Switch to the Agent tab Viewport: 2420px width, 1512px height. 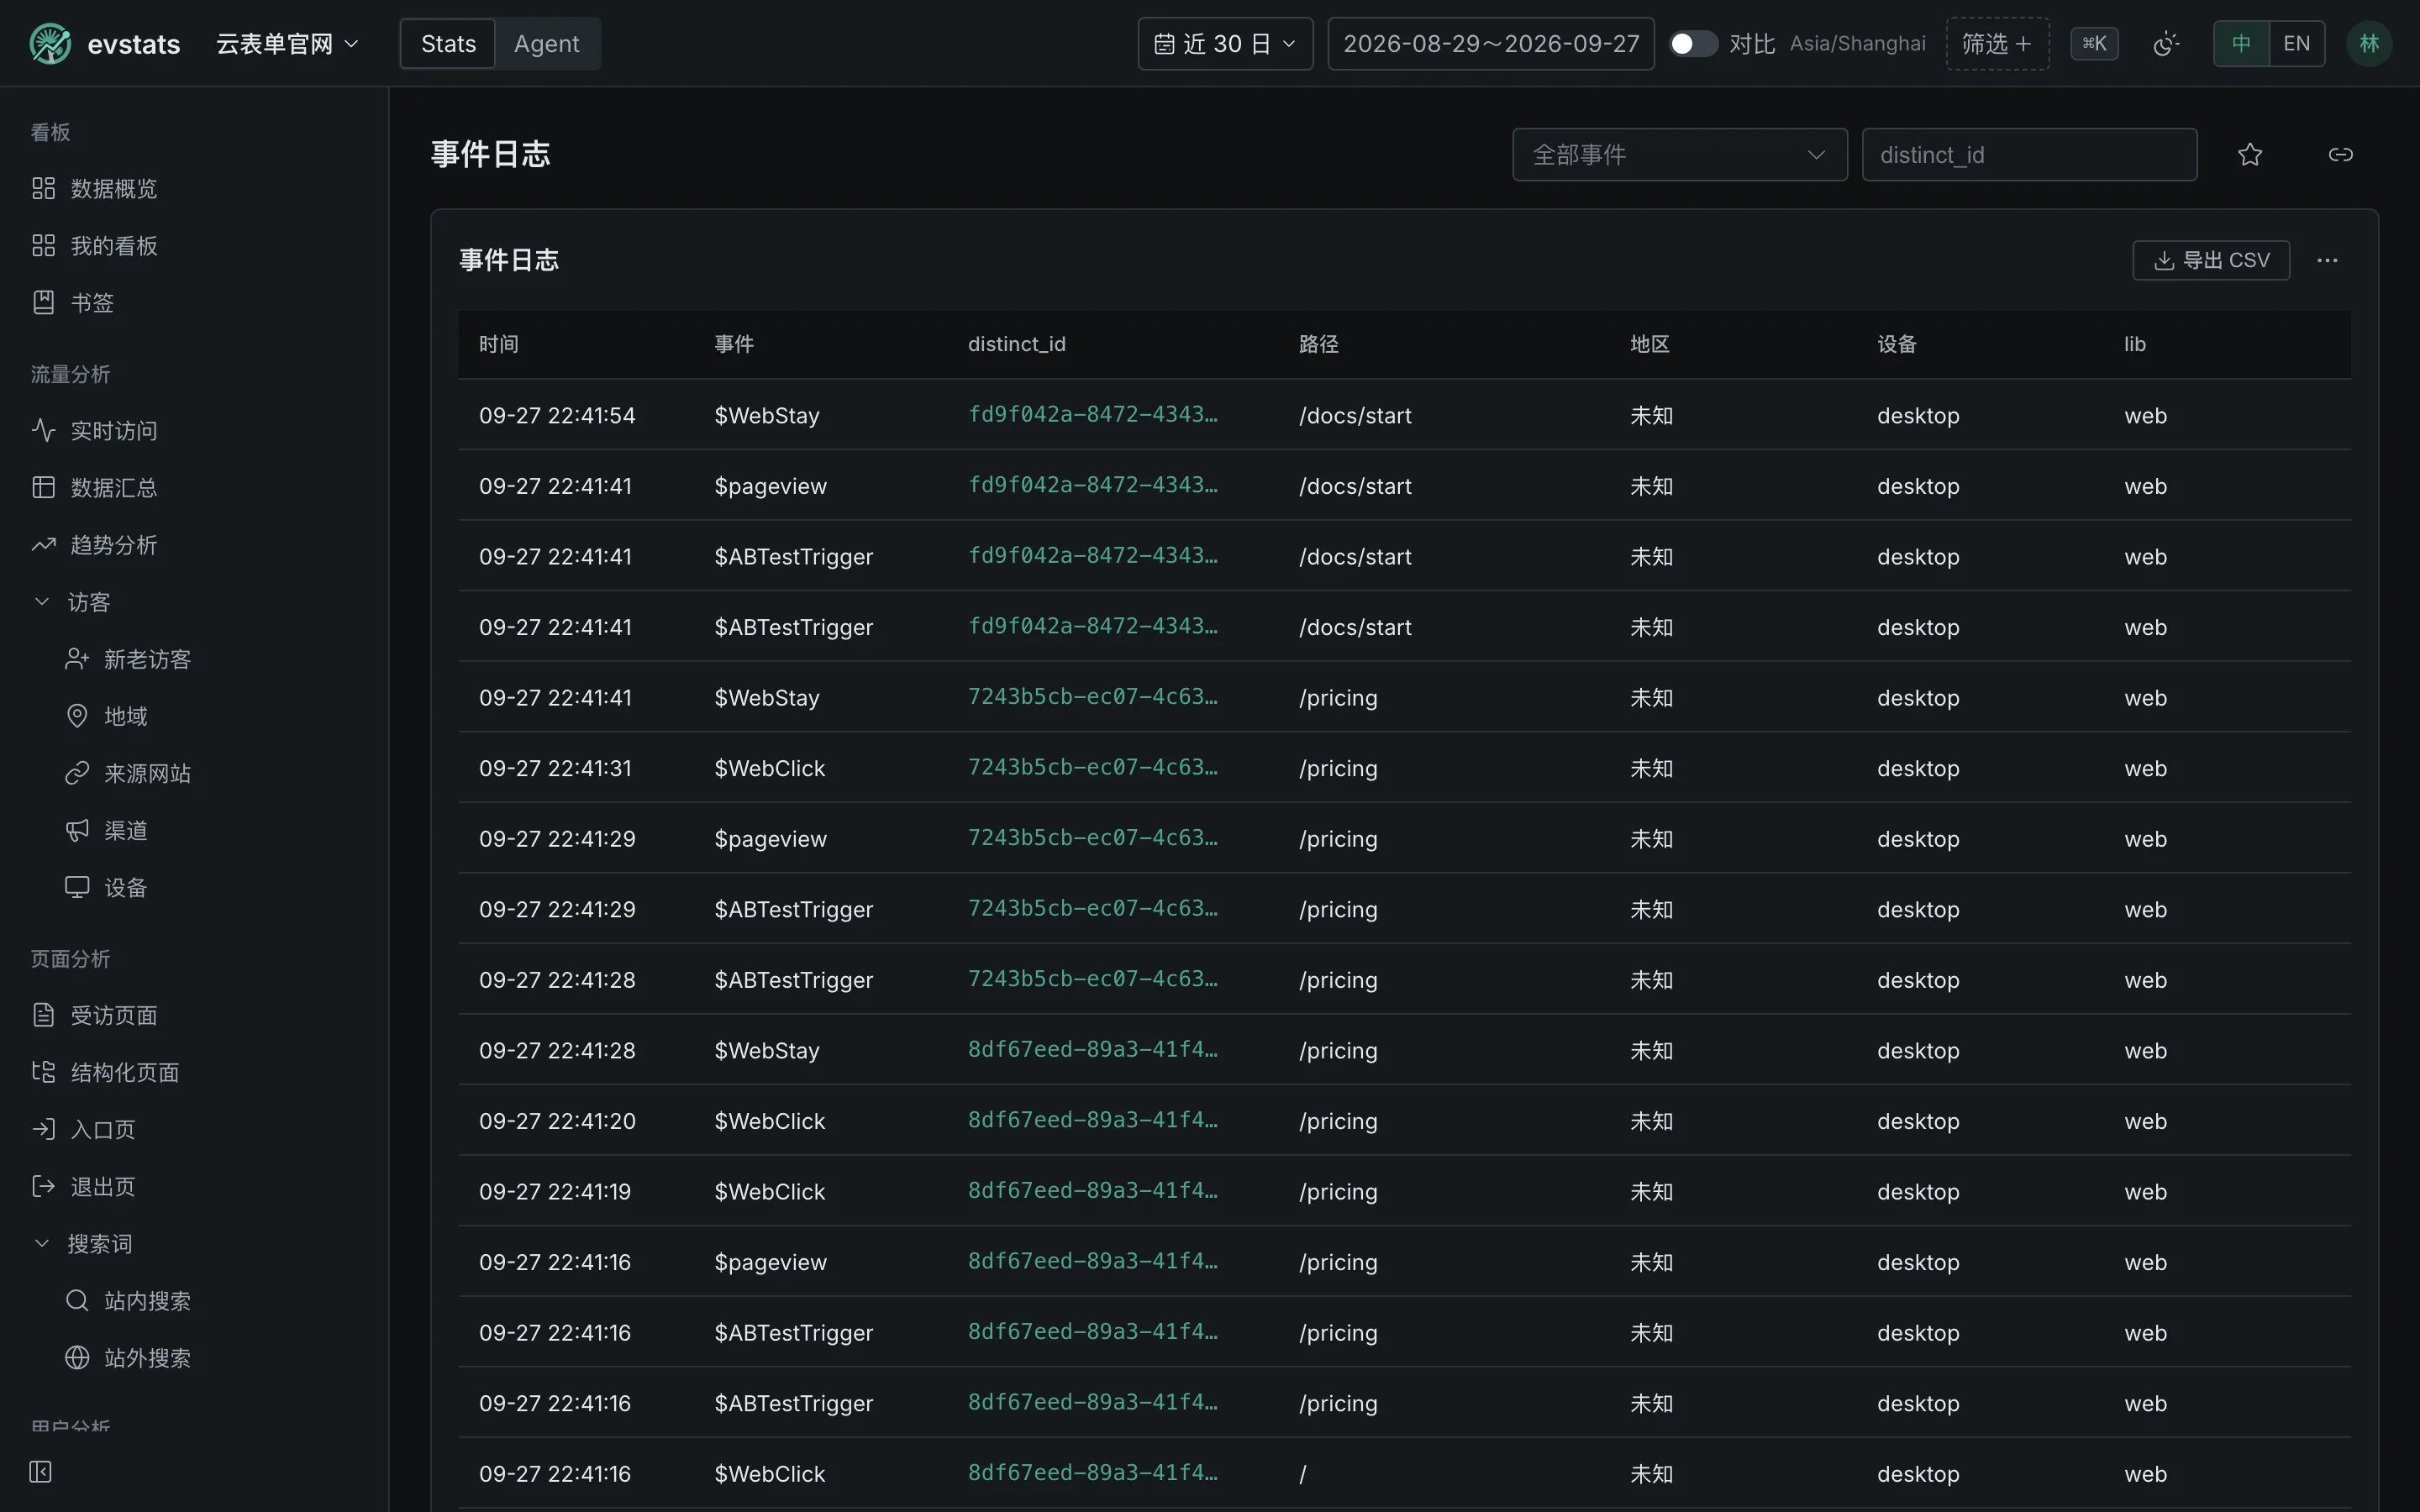coord(546,44)
